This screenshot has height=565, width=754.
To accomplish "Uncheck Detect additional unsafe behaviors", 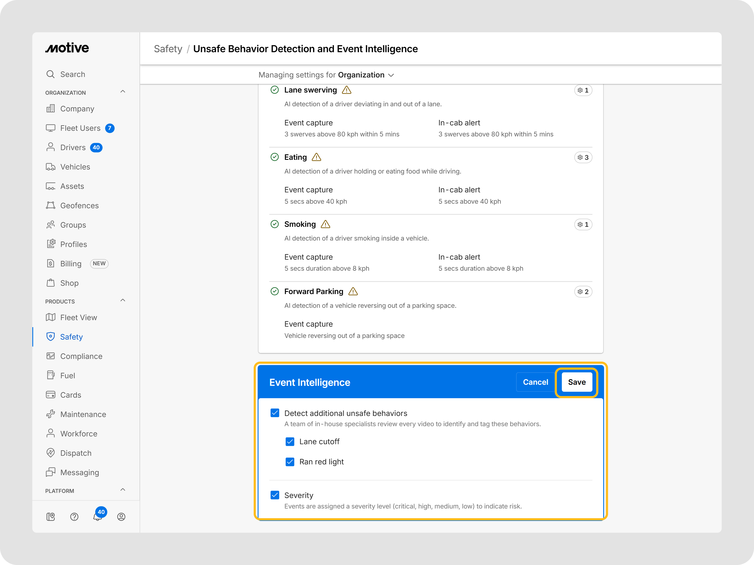I will pos(275,413).
